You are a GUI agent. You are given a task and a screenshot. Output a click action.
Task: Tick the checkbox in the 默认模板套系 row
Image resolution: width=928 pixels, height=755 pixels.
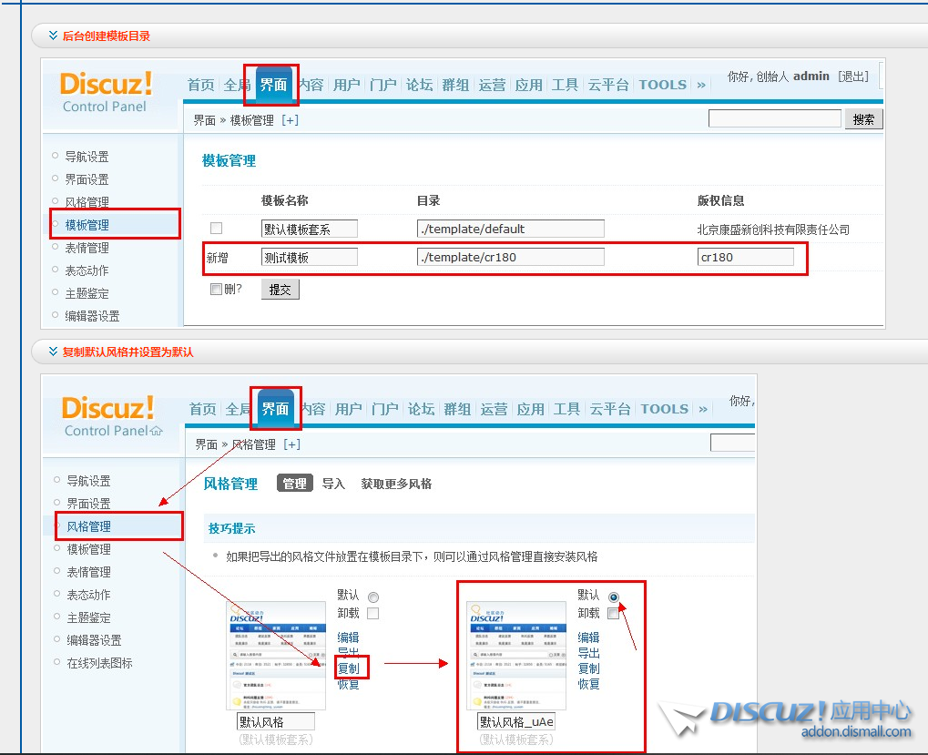[x=216, y=229]
